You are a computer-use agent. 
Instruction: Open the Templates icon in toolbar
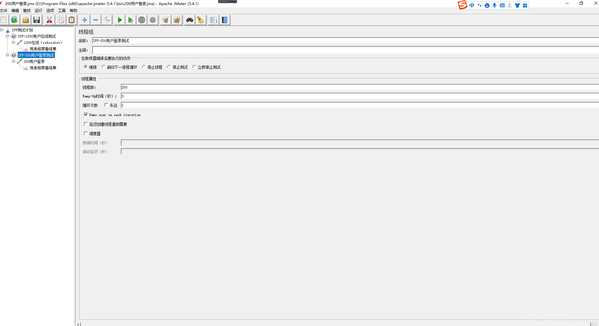(x=15, y=20)
